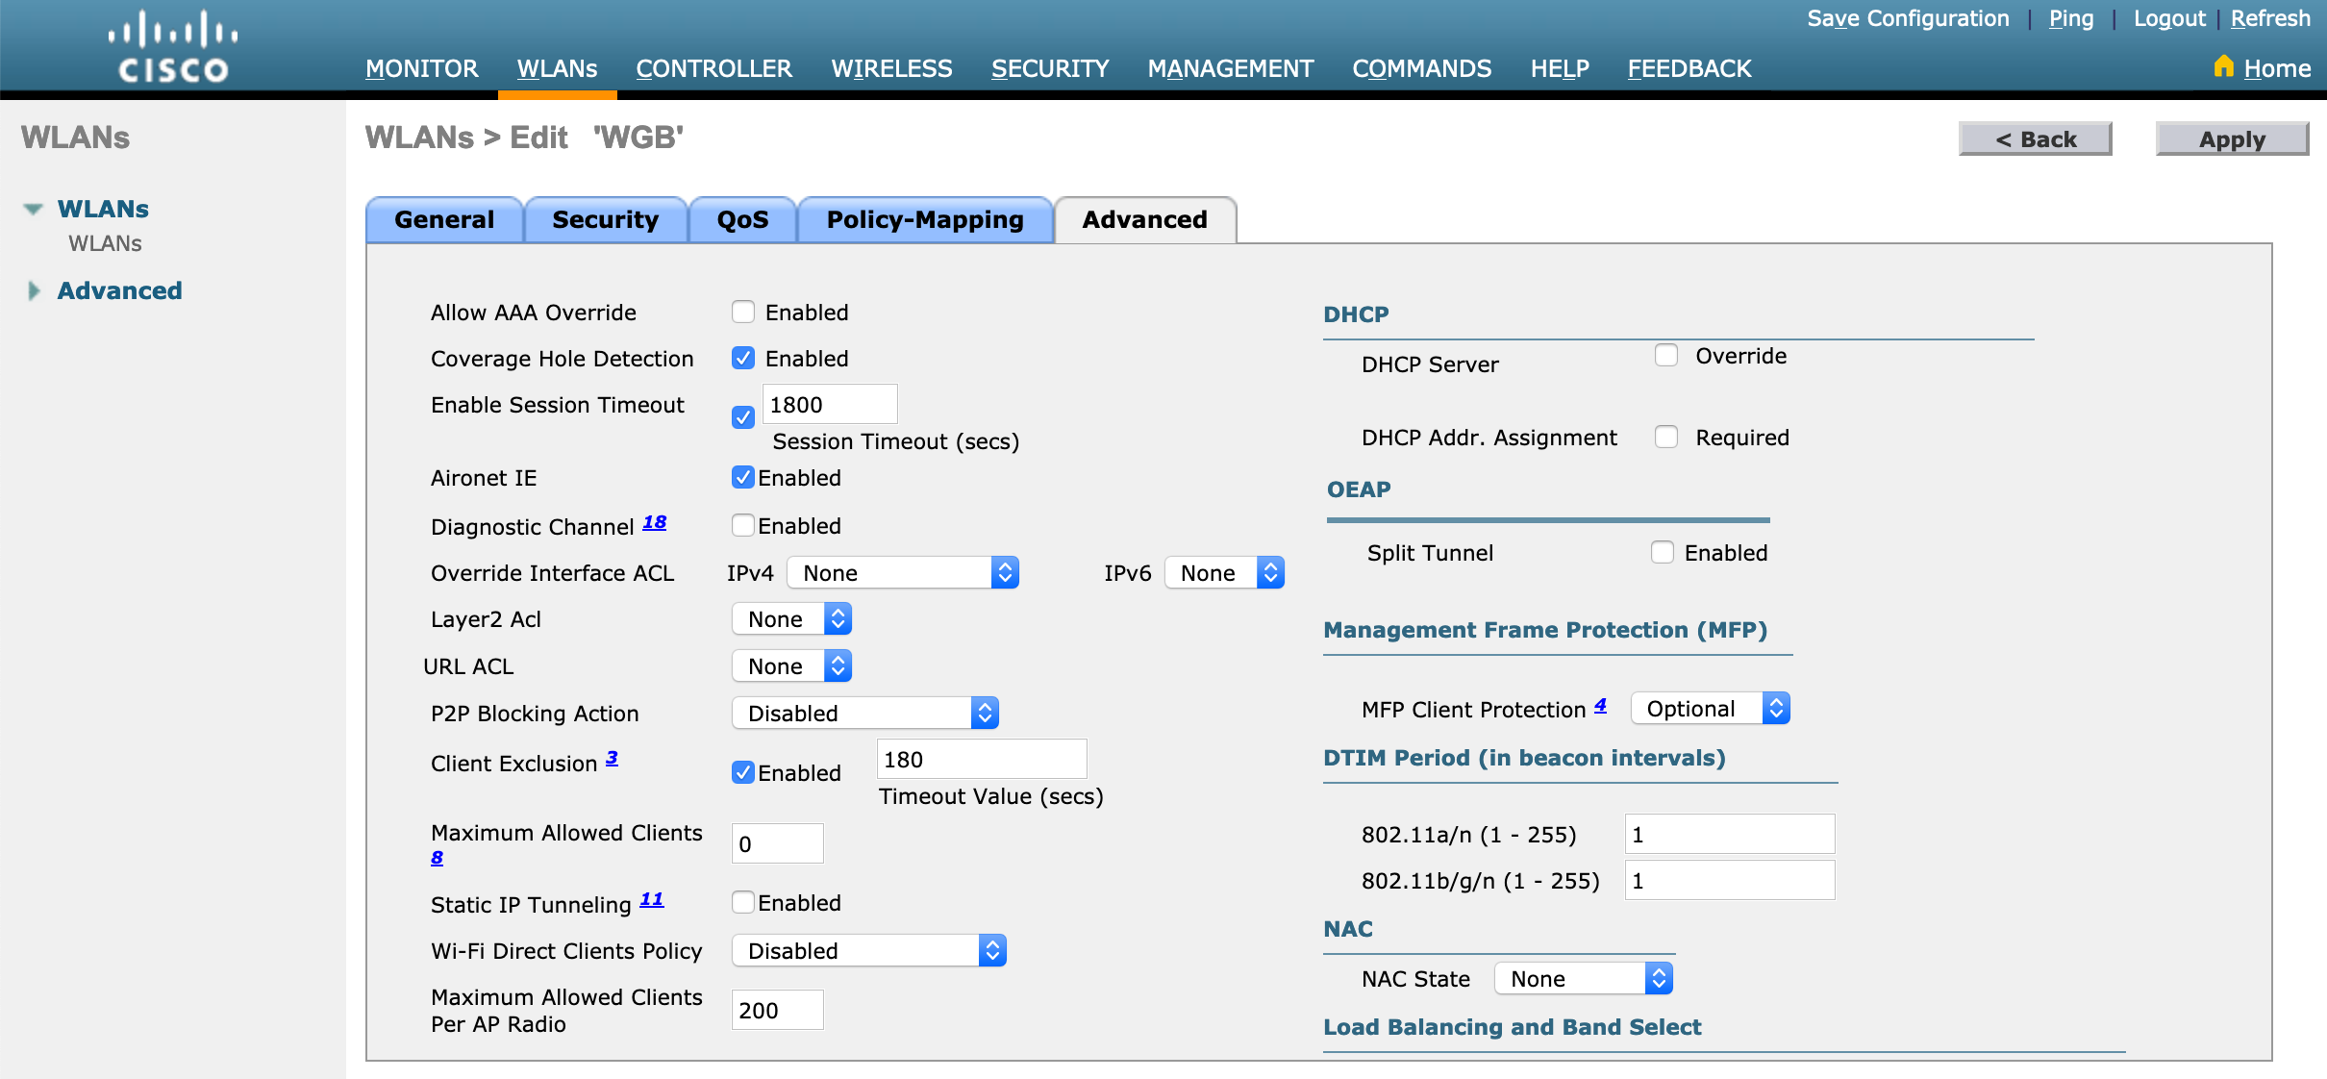
Task: Edit the Session Timeout value field
Action: point(829,404)
